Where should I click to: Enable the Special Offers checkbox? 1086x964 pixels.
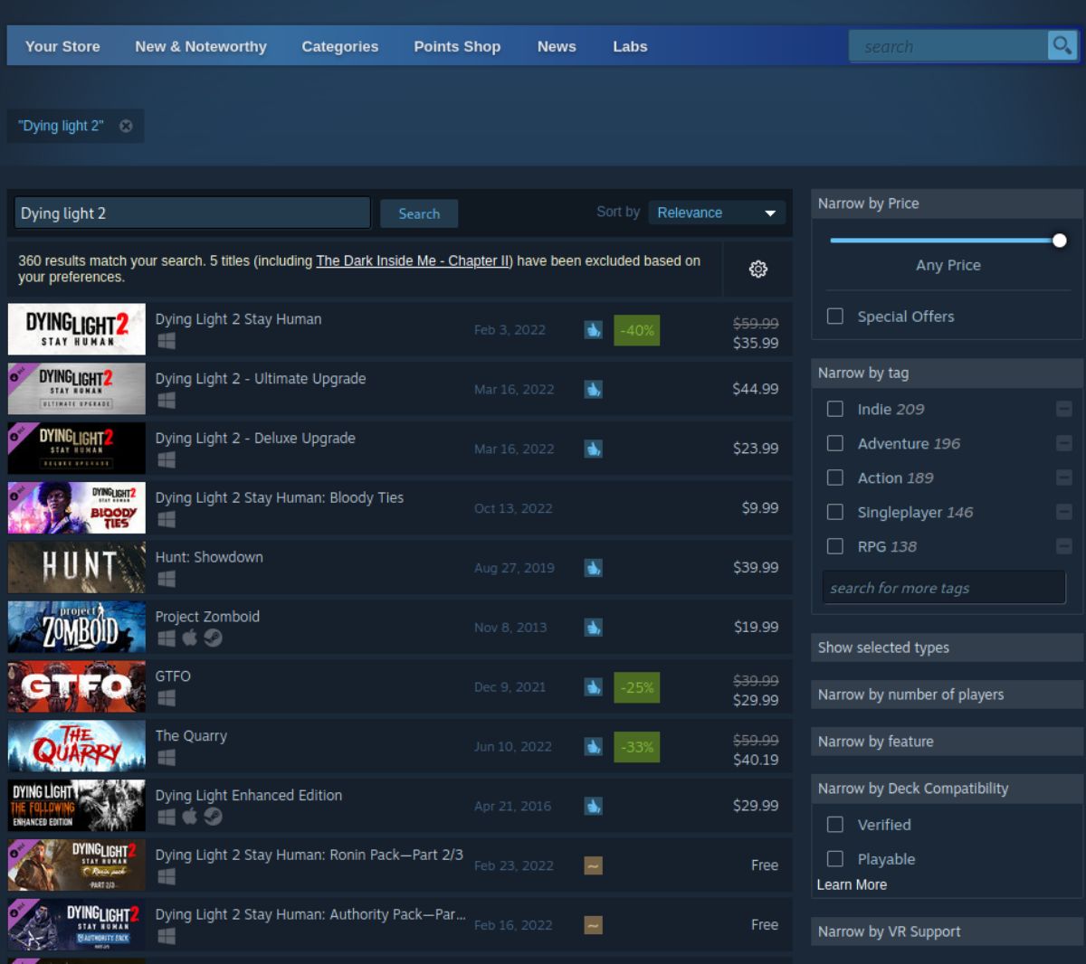[835, 316]
